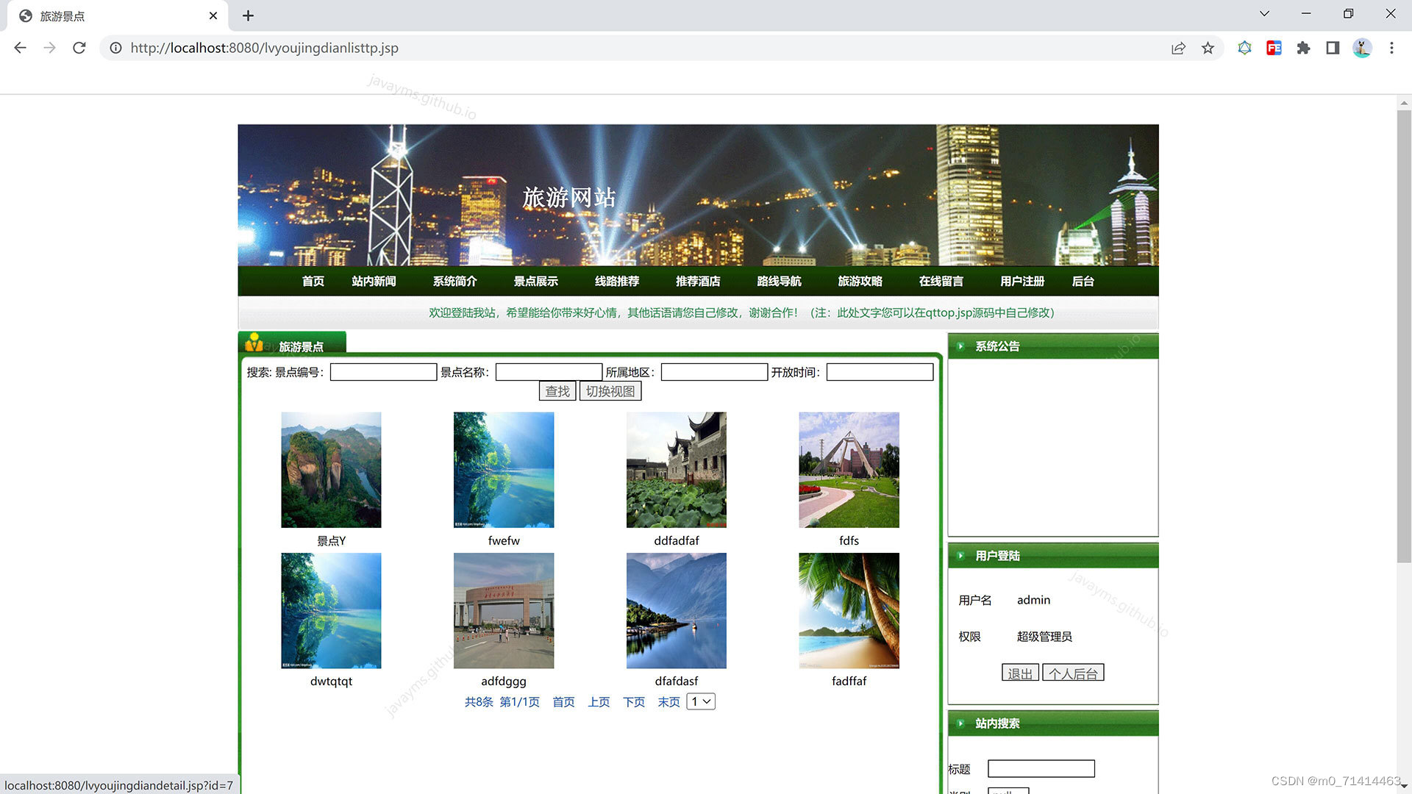
Task: Open 景点展示 navigation menu item
Action: tap(535, 281)
